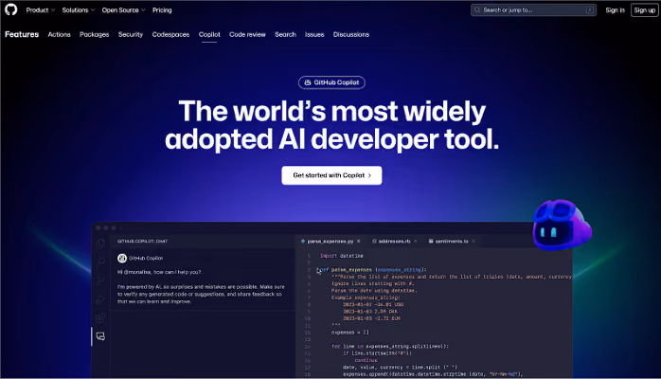Image resolution: width=661 pixels, height=379 pixels.
Task: Open the Issues feature tab
Action: click(x=314, y=34)
